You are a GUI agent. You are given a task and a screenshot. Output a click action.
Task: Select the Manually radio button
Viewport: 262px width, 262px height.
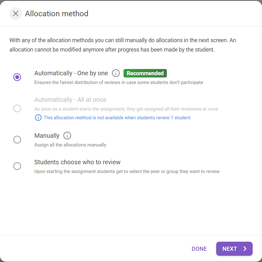17,140
